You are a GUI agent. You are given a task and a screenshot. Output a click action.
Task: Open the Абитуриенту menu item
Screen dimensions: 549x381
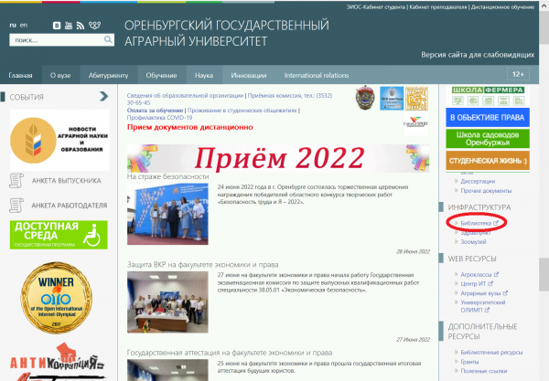pos(109,75)
